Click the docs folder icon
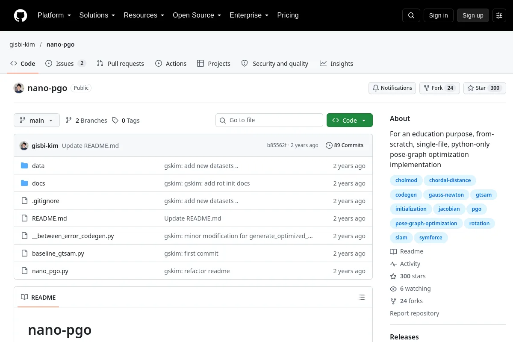This screenshot has height=342, width=513. (24, 183)
